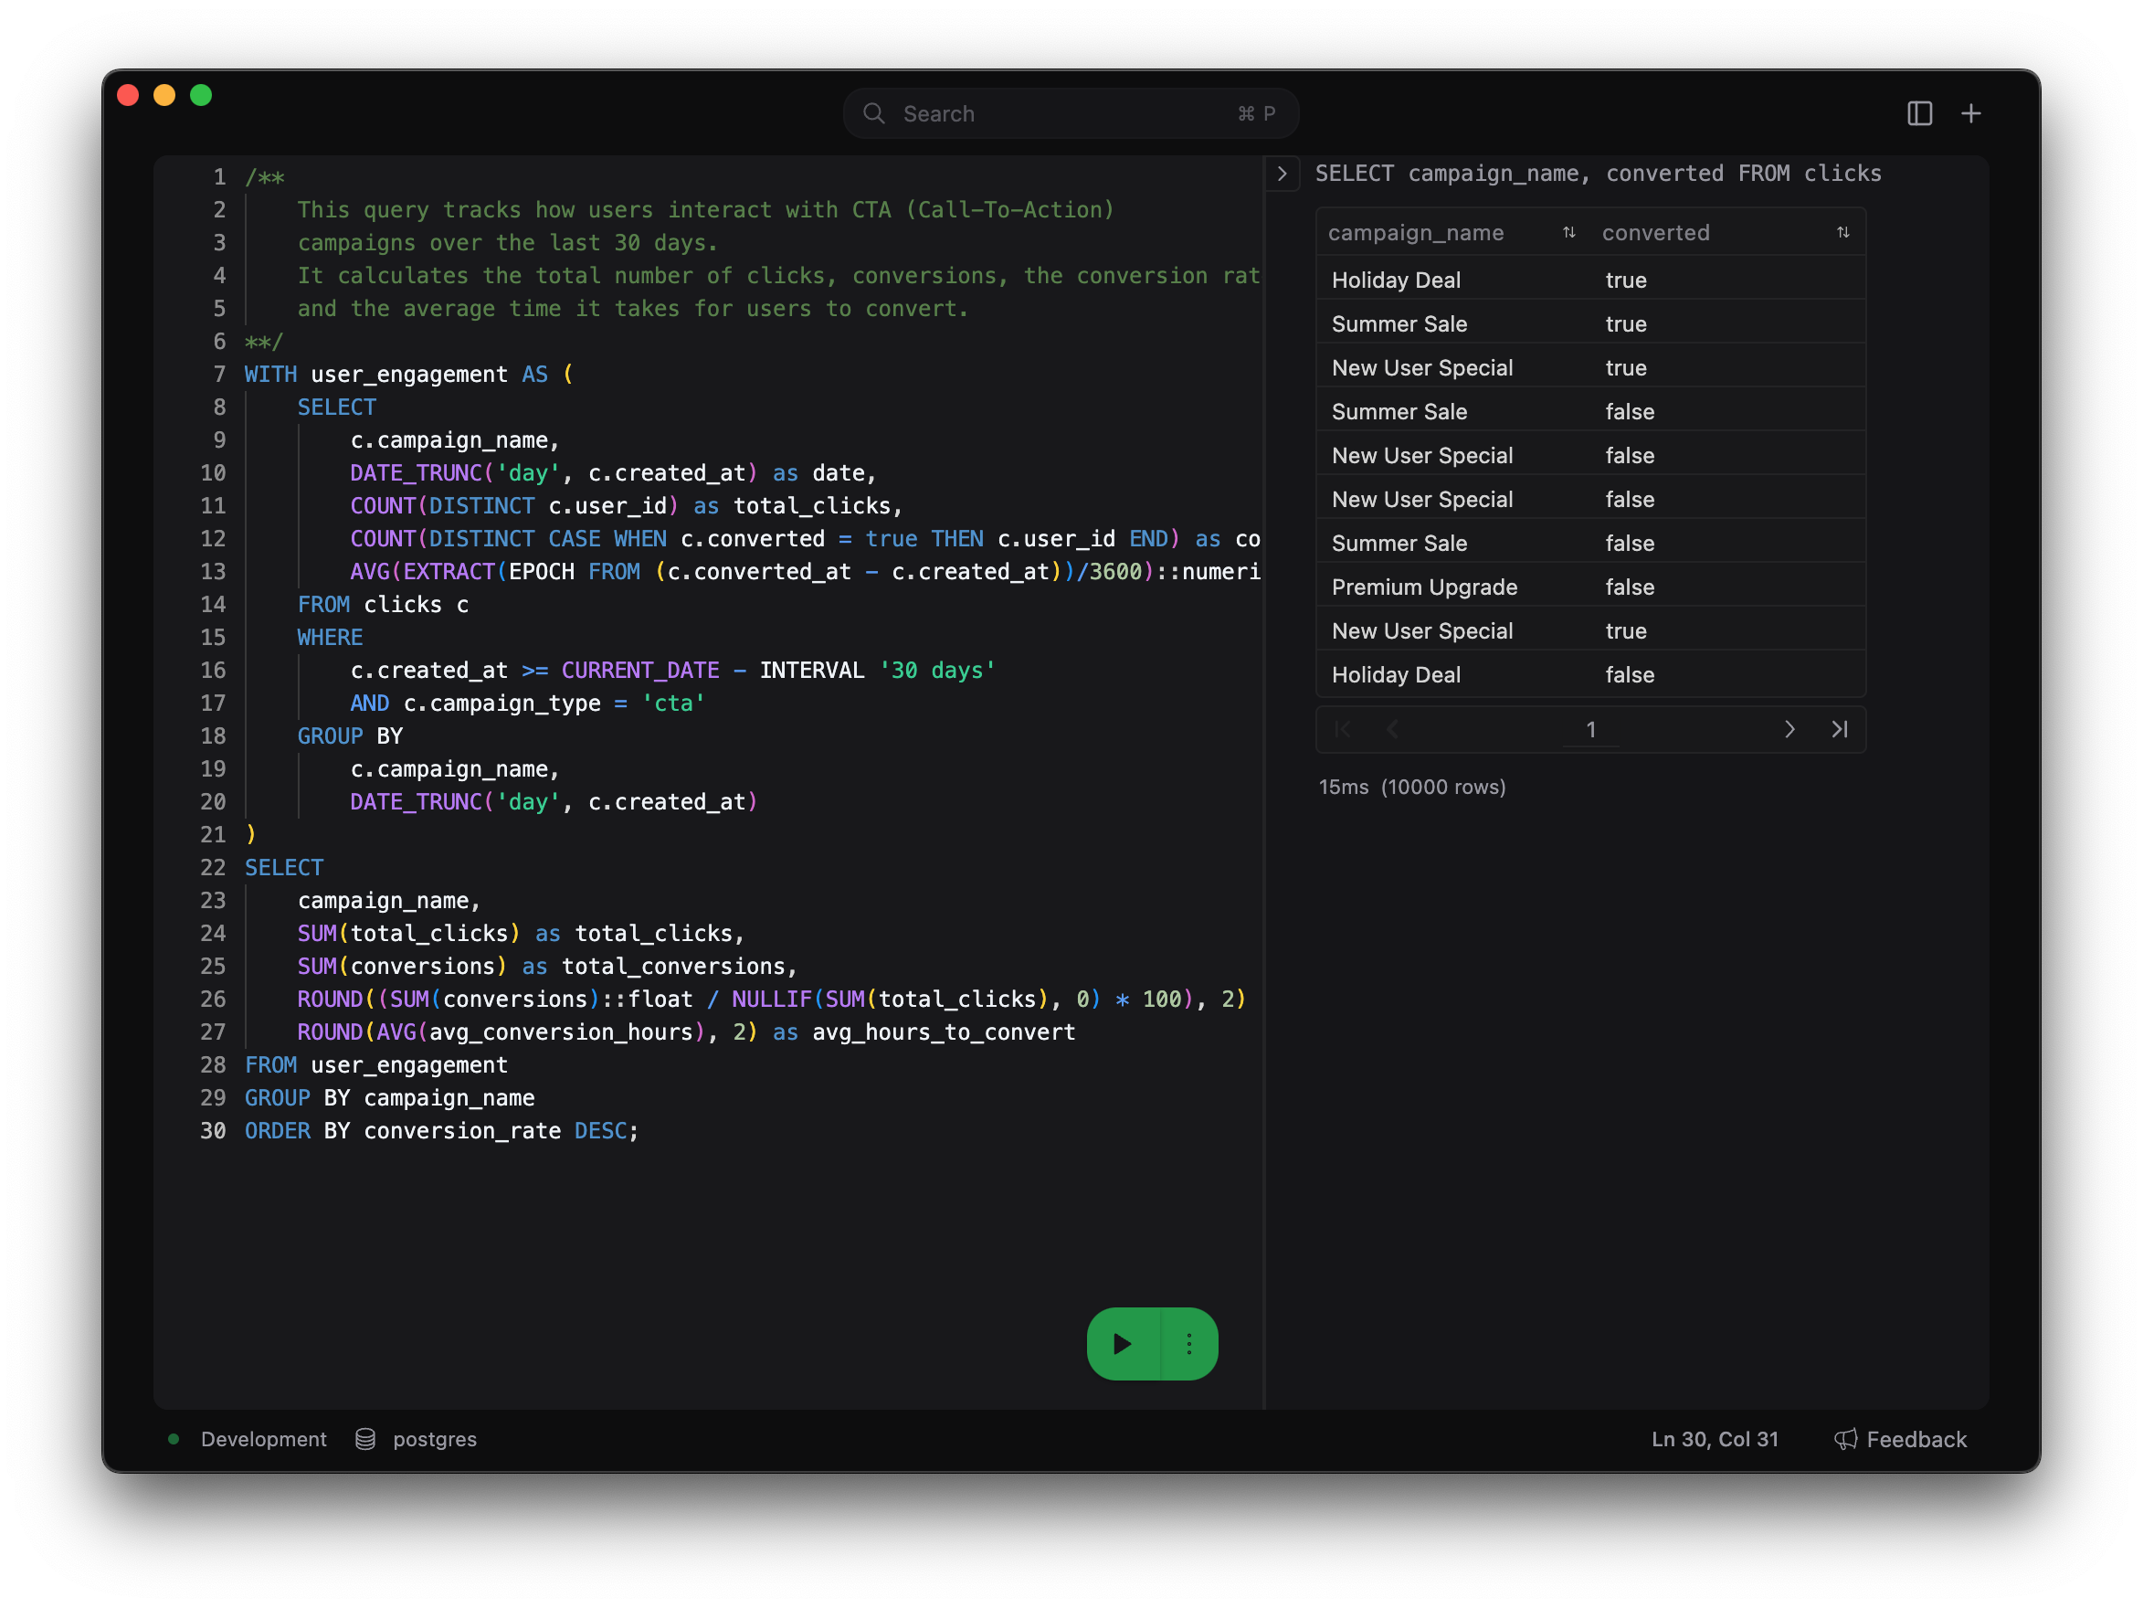Minimize window with yellow button
Image resolution: width=2143 pixels, height=1608 pixels.
coord(164,94)
